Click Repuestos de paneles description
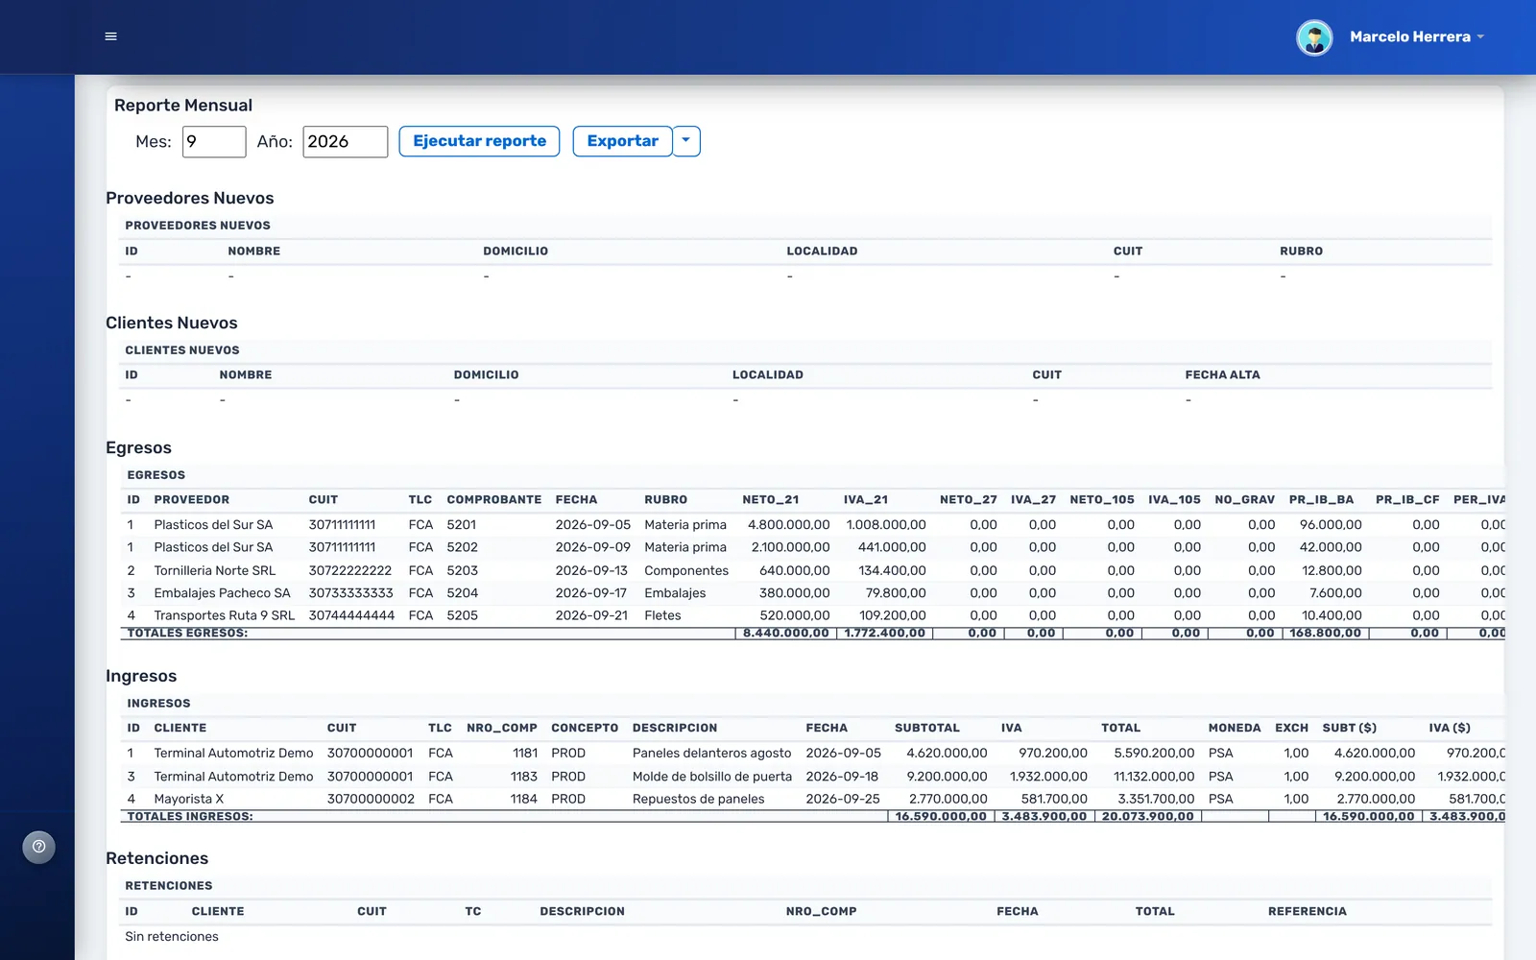Image resolution: width=1536 pixels, height=960 pixels. [698, 799]
